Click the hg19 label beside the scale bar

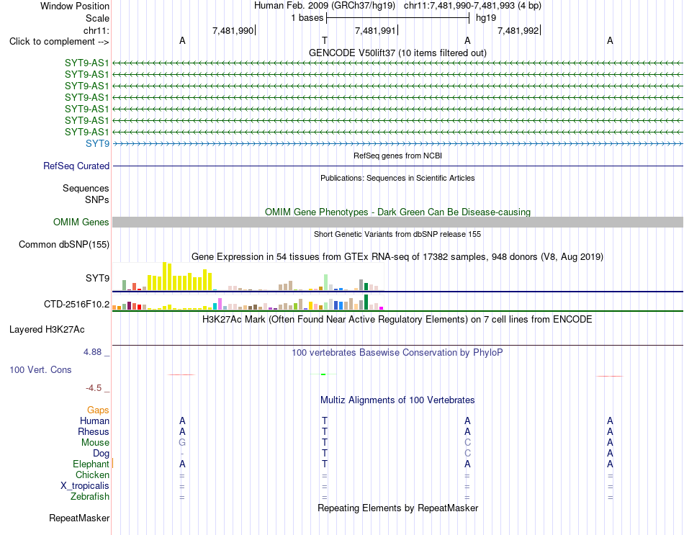pyautogui.click(x=485, y=18)
